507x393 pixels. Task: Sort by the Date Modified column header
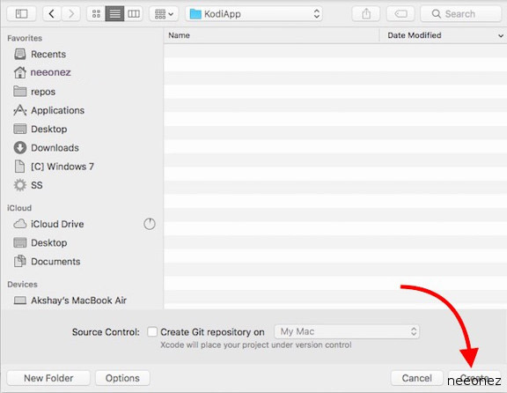tap(415, 35)
